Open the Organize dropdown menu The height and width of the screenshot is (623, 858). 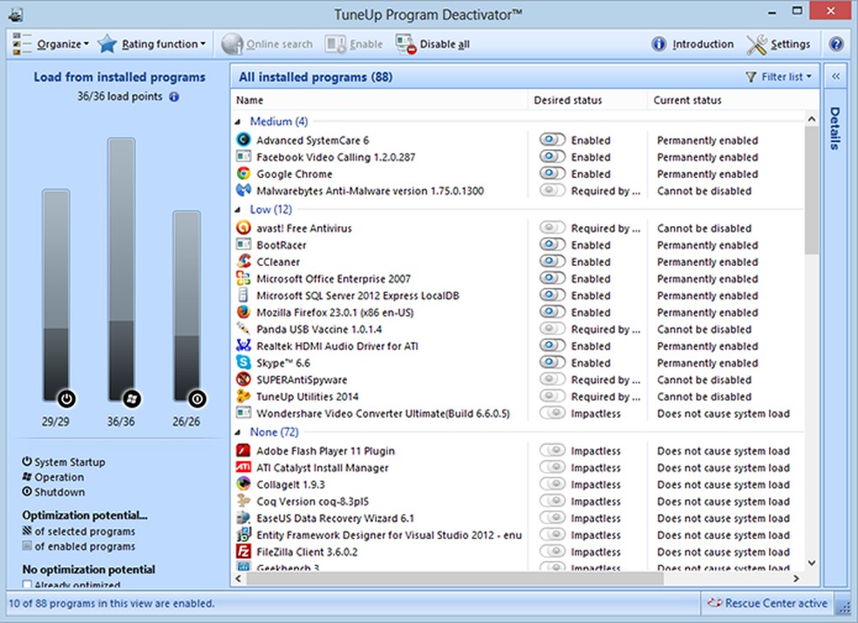(51, 44)
